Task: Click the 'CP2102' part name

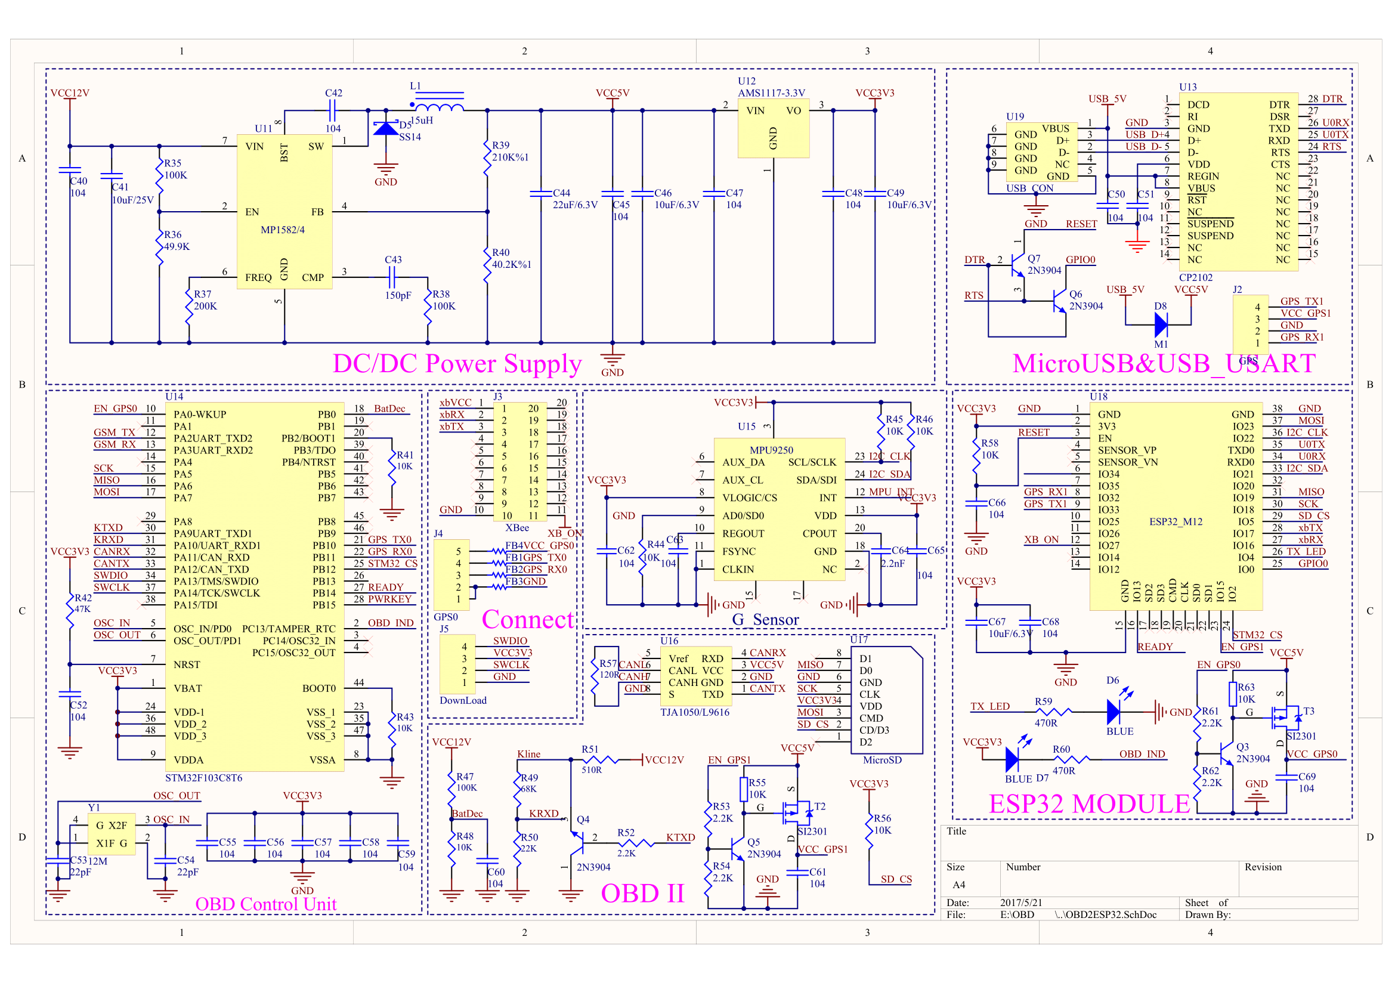Action: 1196,277
